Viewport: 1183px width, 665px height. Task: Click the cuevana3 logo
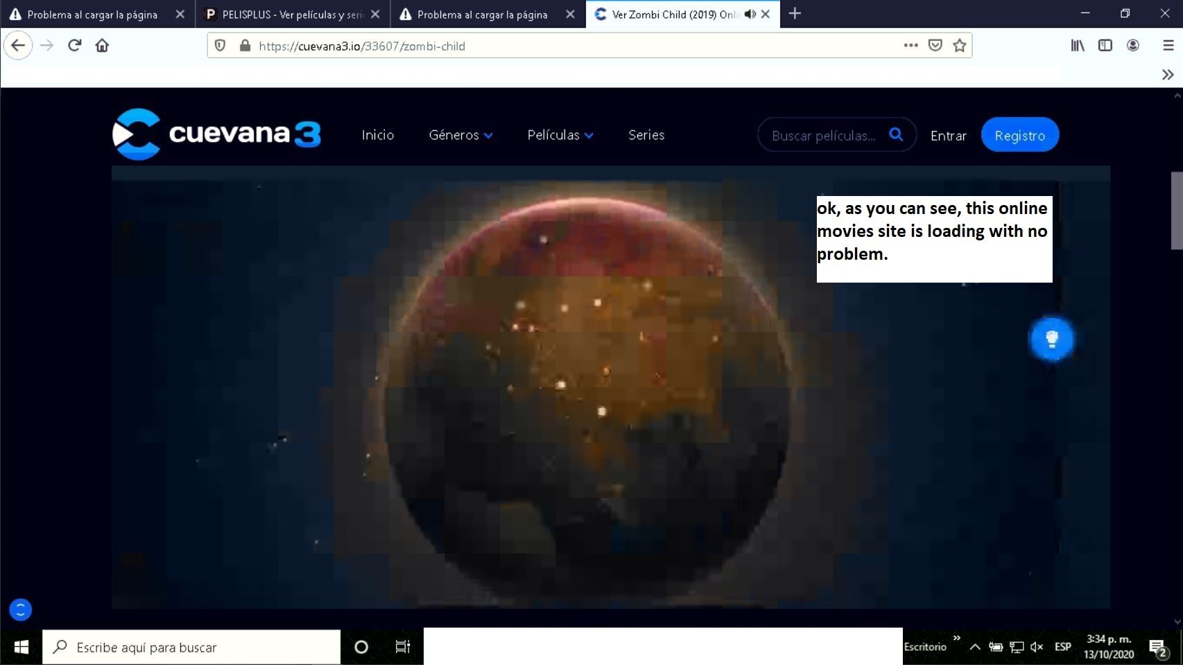216,134
